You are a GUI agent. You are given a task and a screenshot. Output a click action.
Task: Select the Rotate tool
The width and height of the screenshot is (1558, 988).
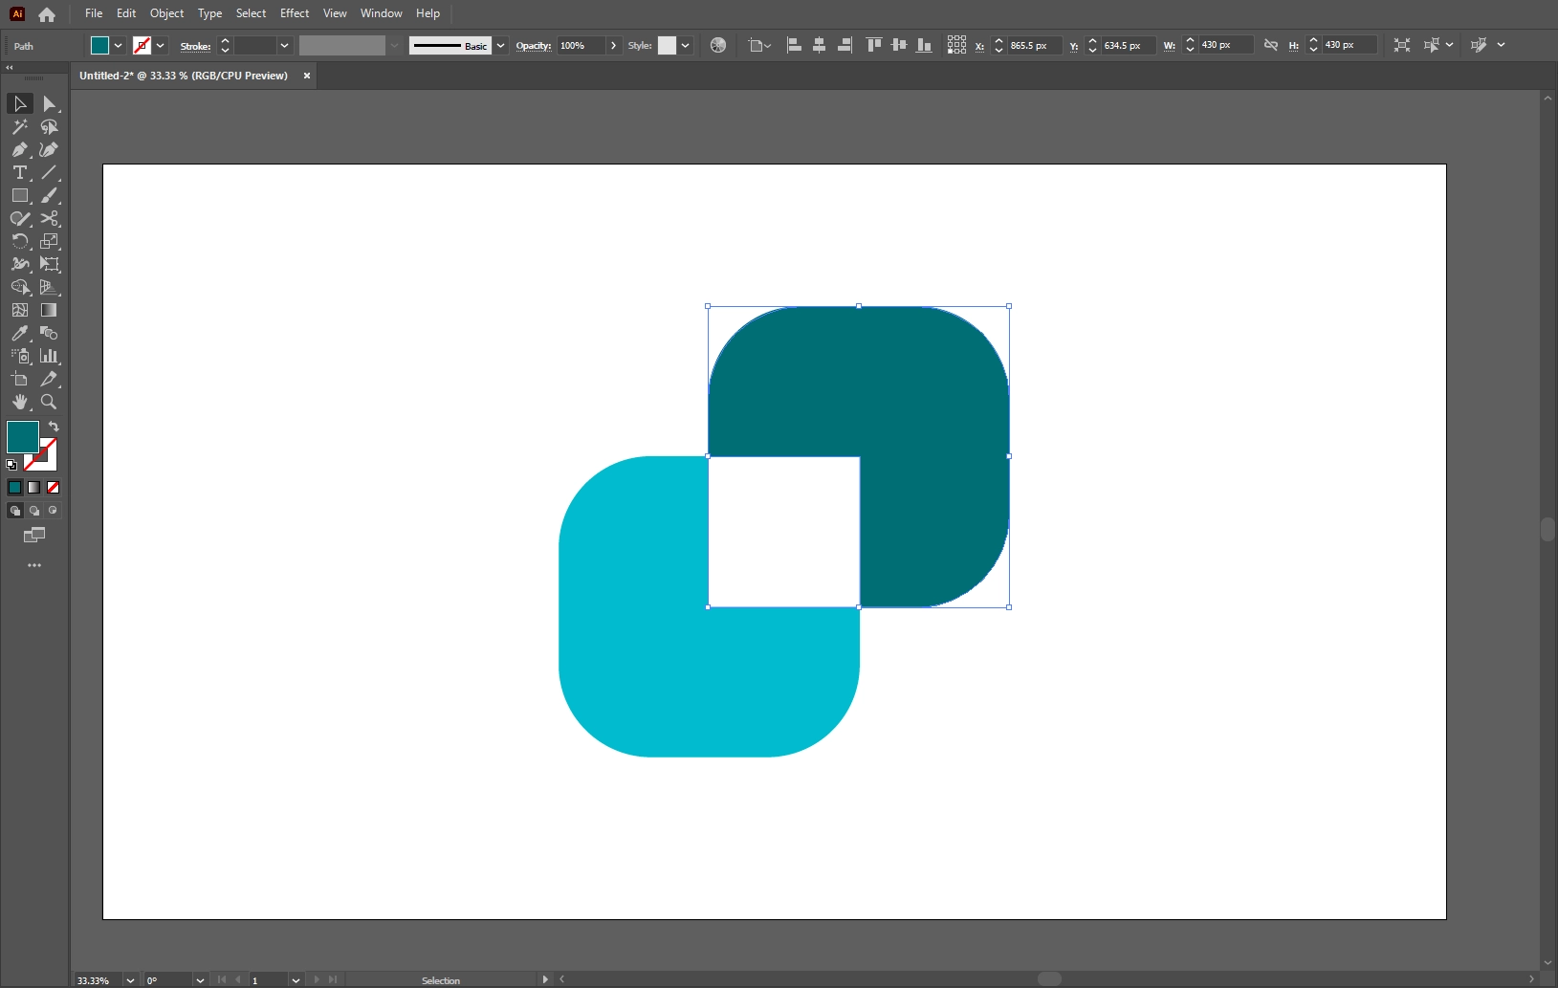pos(20,241)
